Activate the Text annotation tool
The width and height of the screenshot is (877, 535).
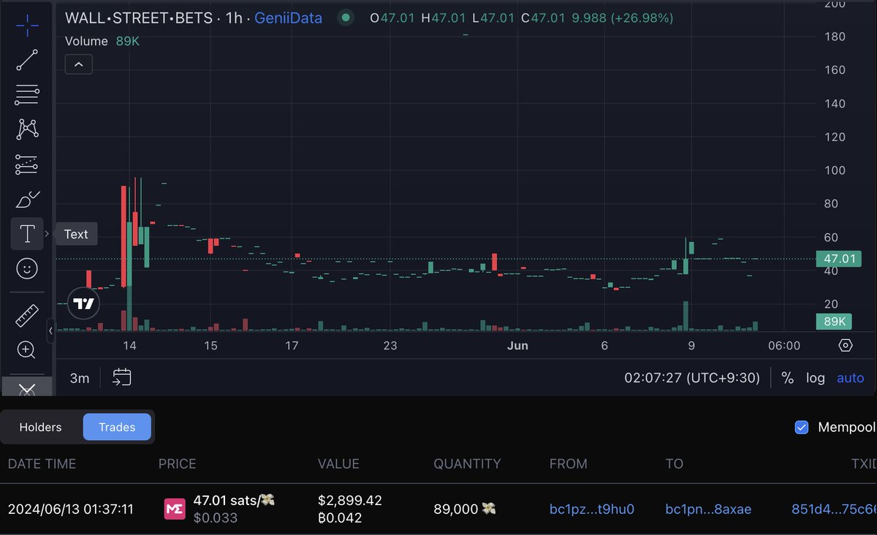[27, 234]
